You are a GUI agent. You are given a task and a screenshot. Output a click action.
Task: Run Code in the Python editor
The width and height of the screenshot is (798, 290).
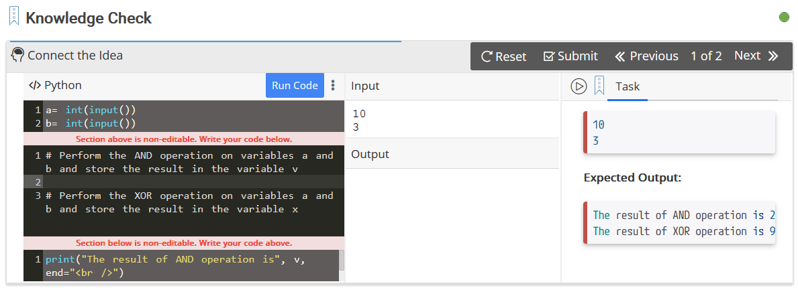(295, 85)
